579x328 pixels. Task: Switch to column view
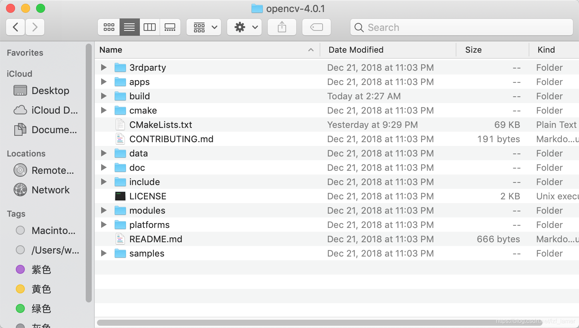pyautogui.click(x=150, y=27)
